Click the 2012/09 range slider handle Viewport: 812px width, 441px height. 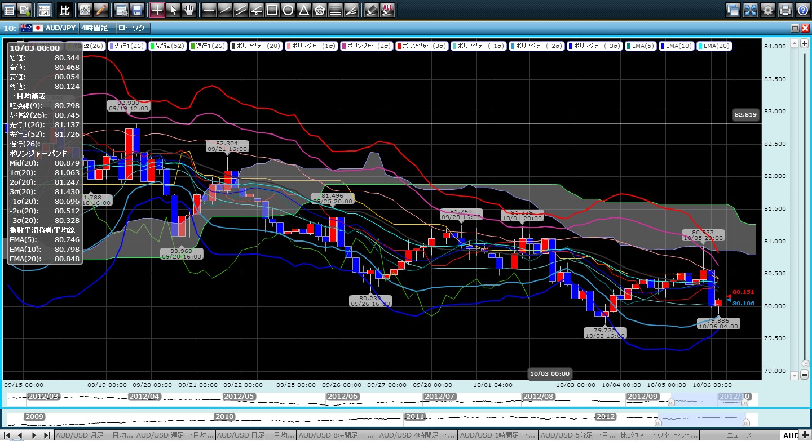[671, 402]
